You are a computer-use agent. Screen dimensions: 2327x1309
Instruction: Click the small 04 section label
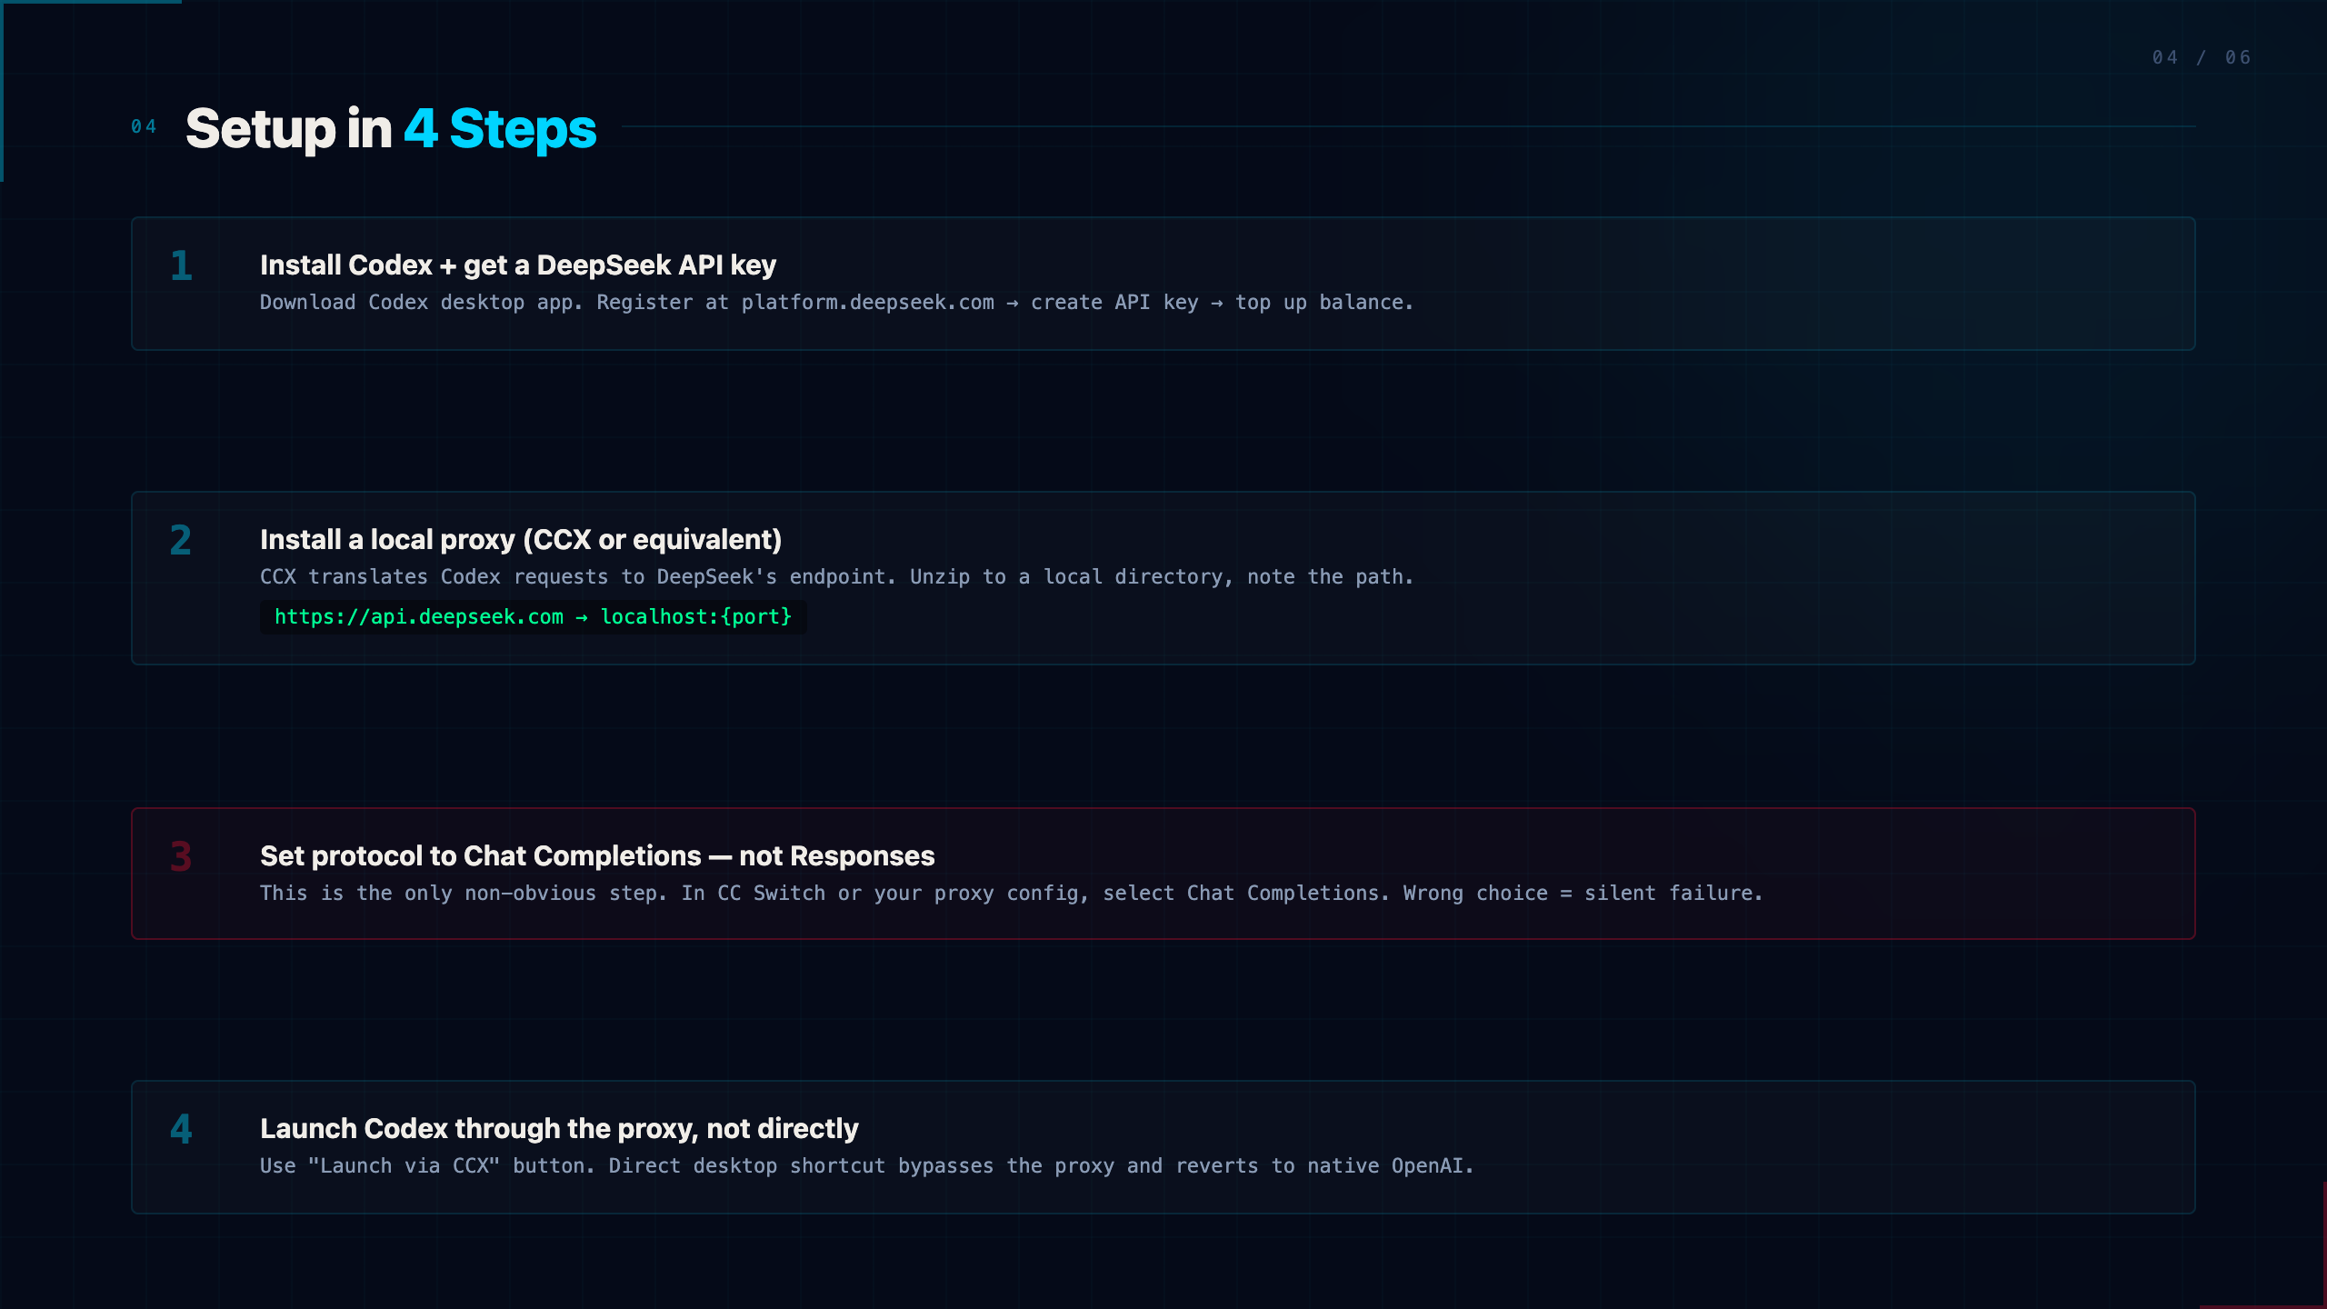click(x=144, y=126)
